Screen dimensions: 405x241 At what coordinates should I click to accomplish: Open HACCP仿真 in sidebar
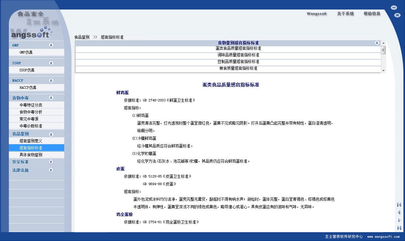pyautogui.click(x=36, y=88)
